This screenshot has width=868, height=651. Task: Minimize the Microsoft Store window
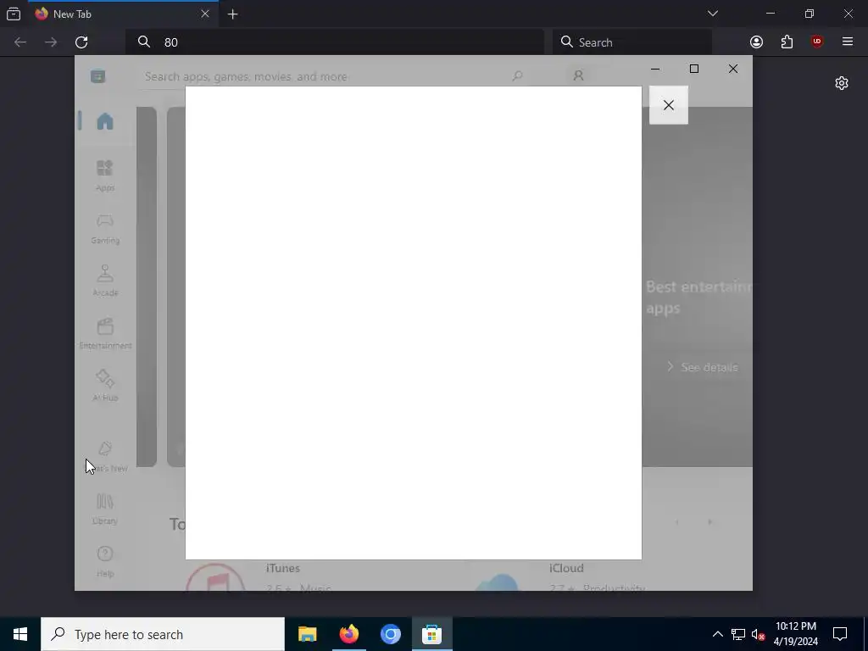(655, 69)
